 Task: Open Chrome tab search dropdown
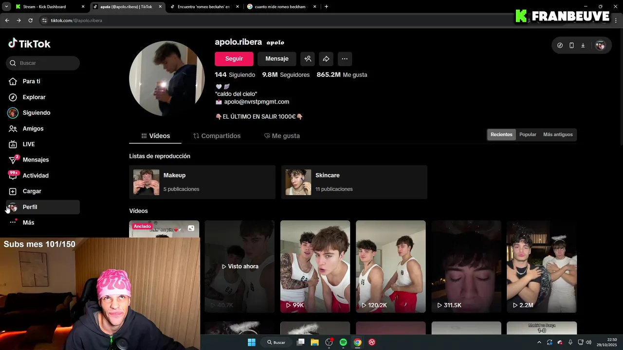click(x=7, y=7)
